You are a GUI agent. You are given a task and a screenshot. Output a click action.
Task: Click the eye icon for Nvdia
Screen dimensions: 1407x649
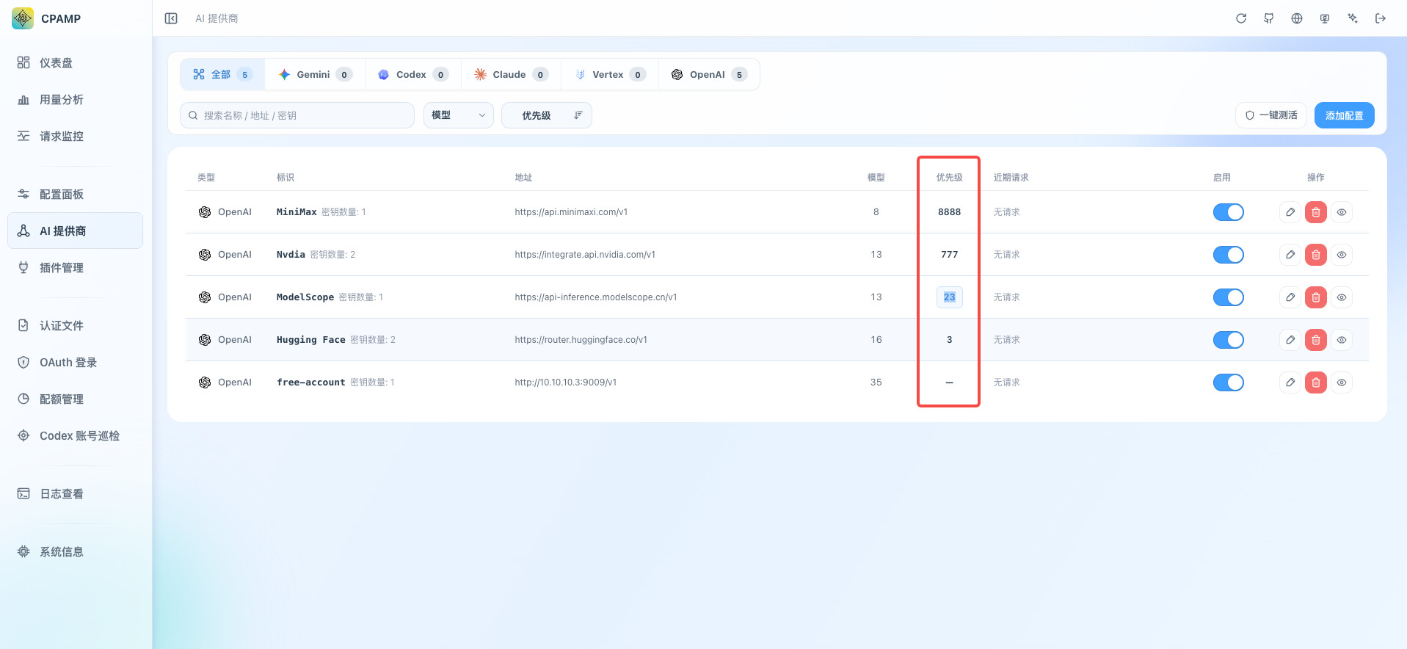pos(1342,255)
